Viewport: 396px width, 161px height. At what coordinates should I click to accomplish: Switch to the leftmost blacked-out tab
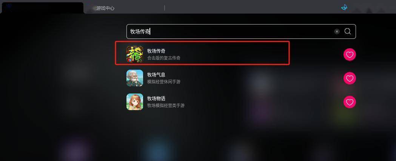tap(42, 8)
